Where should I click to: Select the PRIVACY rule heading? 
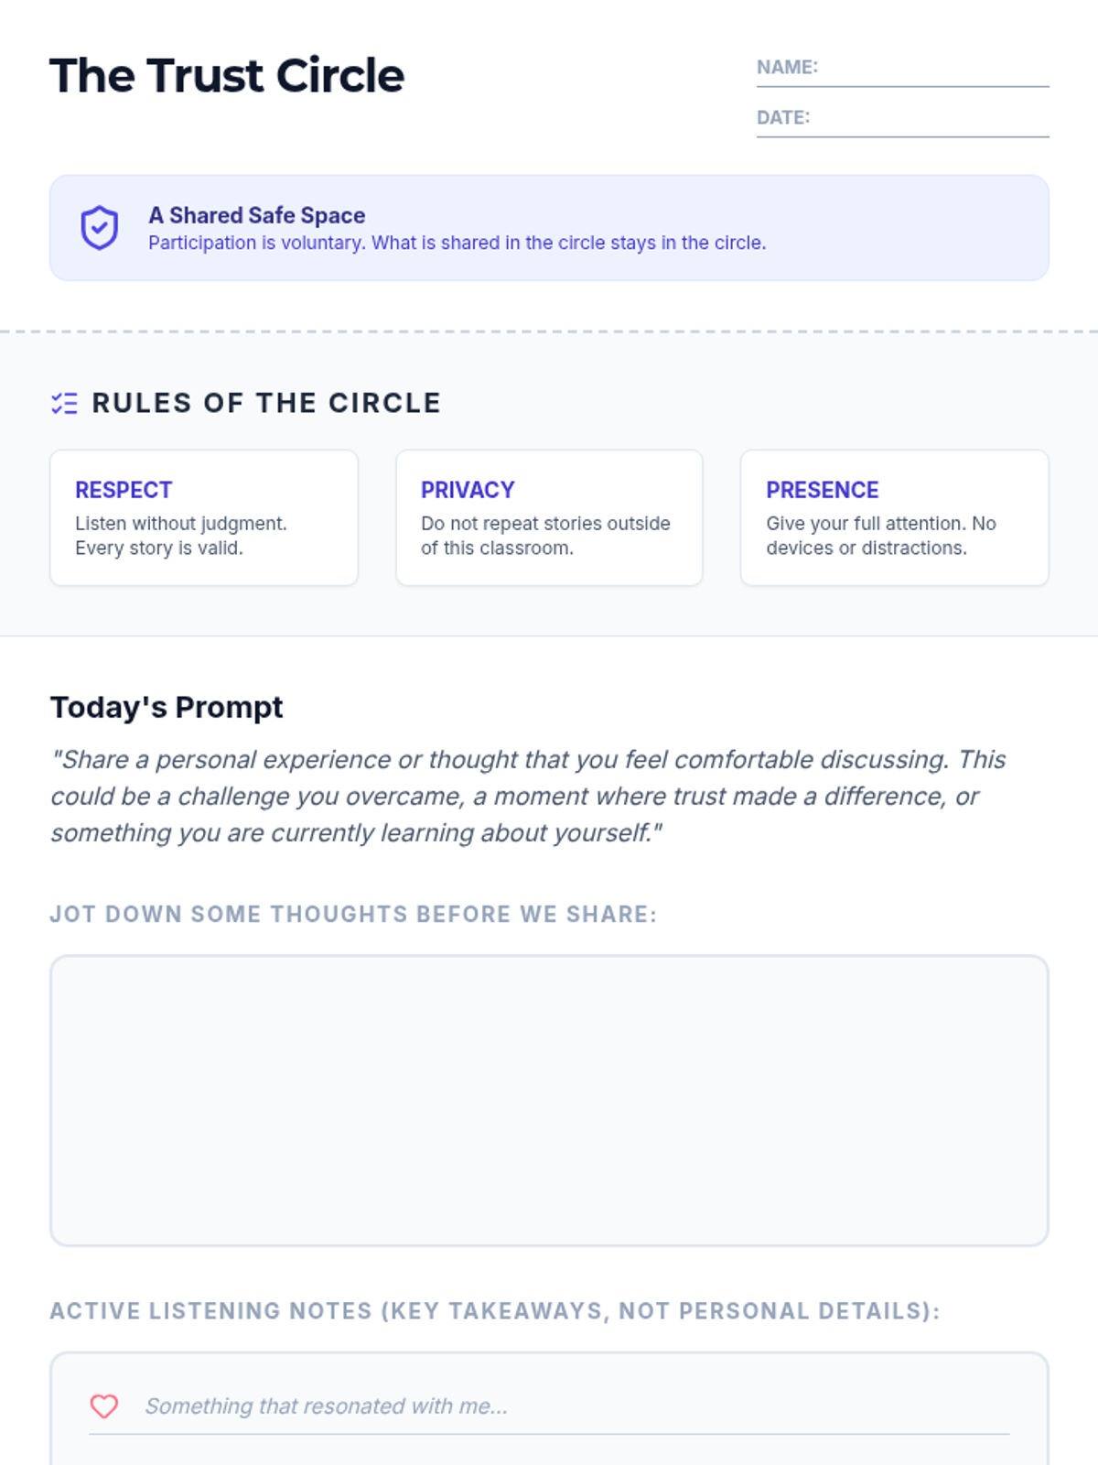(x=468, y=490)
